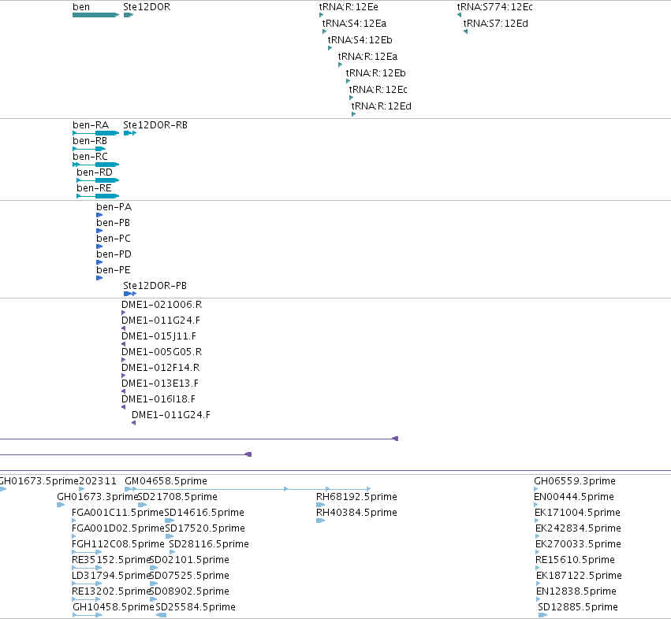
Task: Click the SD02101.5prime label
Action: pos(189,560)
